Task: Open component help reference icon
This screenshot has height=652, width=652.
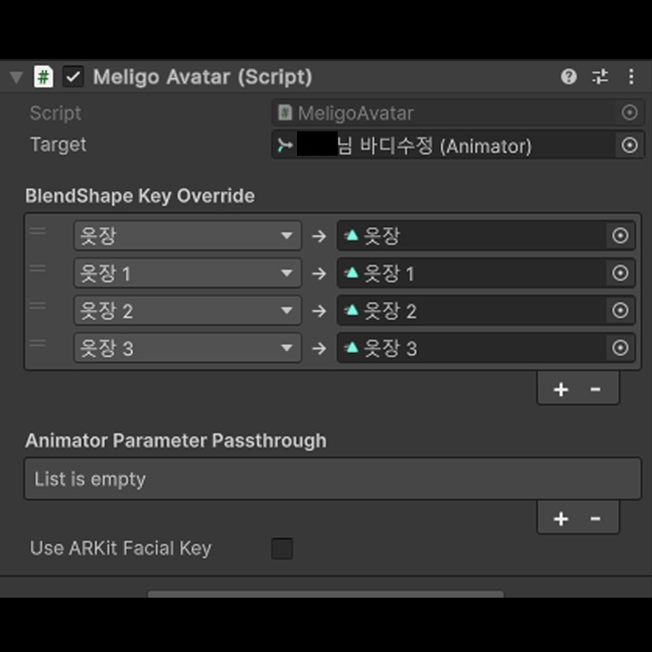Action: click(569, 77)
